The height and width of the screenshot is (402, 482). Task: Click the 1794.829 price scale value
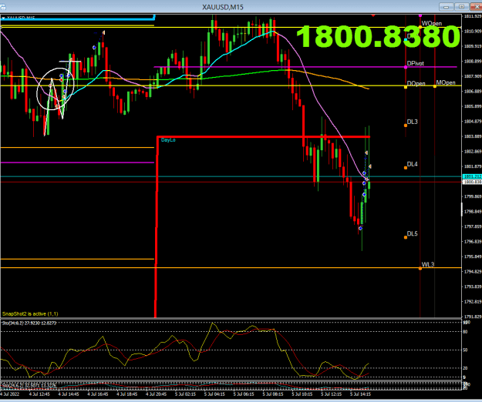pyautogui.click(x=473, y=272)
